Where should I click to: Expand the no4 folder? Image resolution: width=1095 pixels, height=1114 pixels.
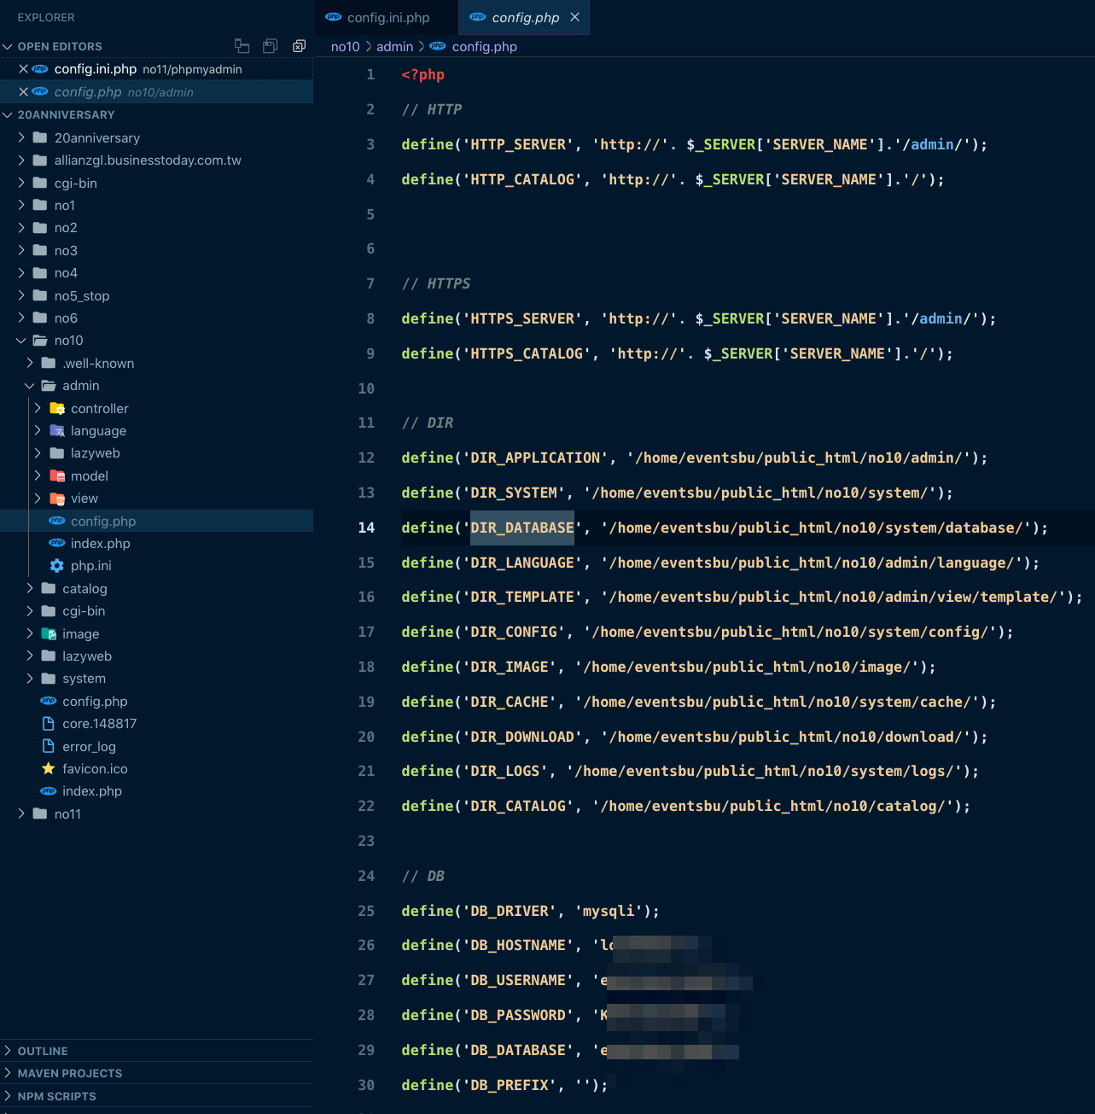[x=21, y=272]
